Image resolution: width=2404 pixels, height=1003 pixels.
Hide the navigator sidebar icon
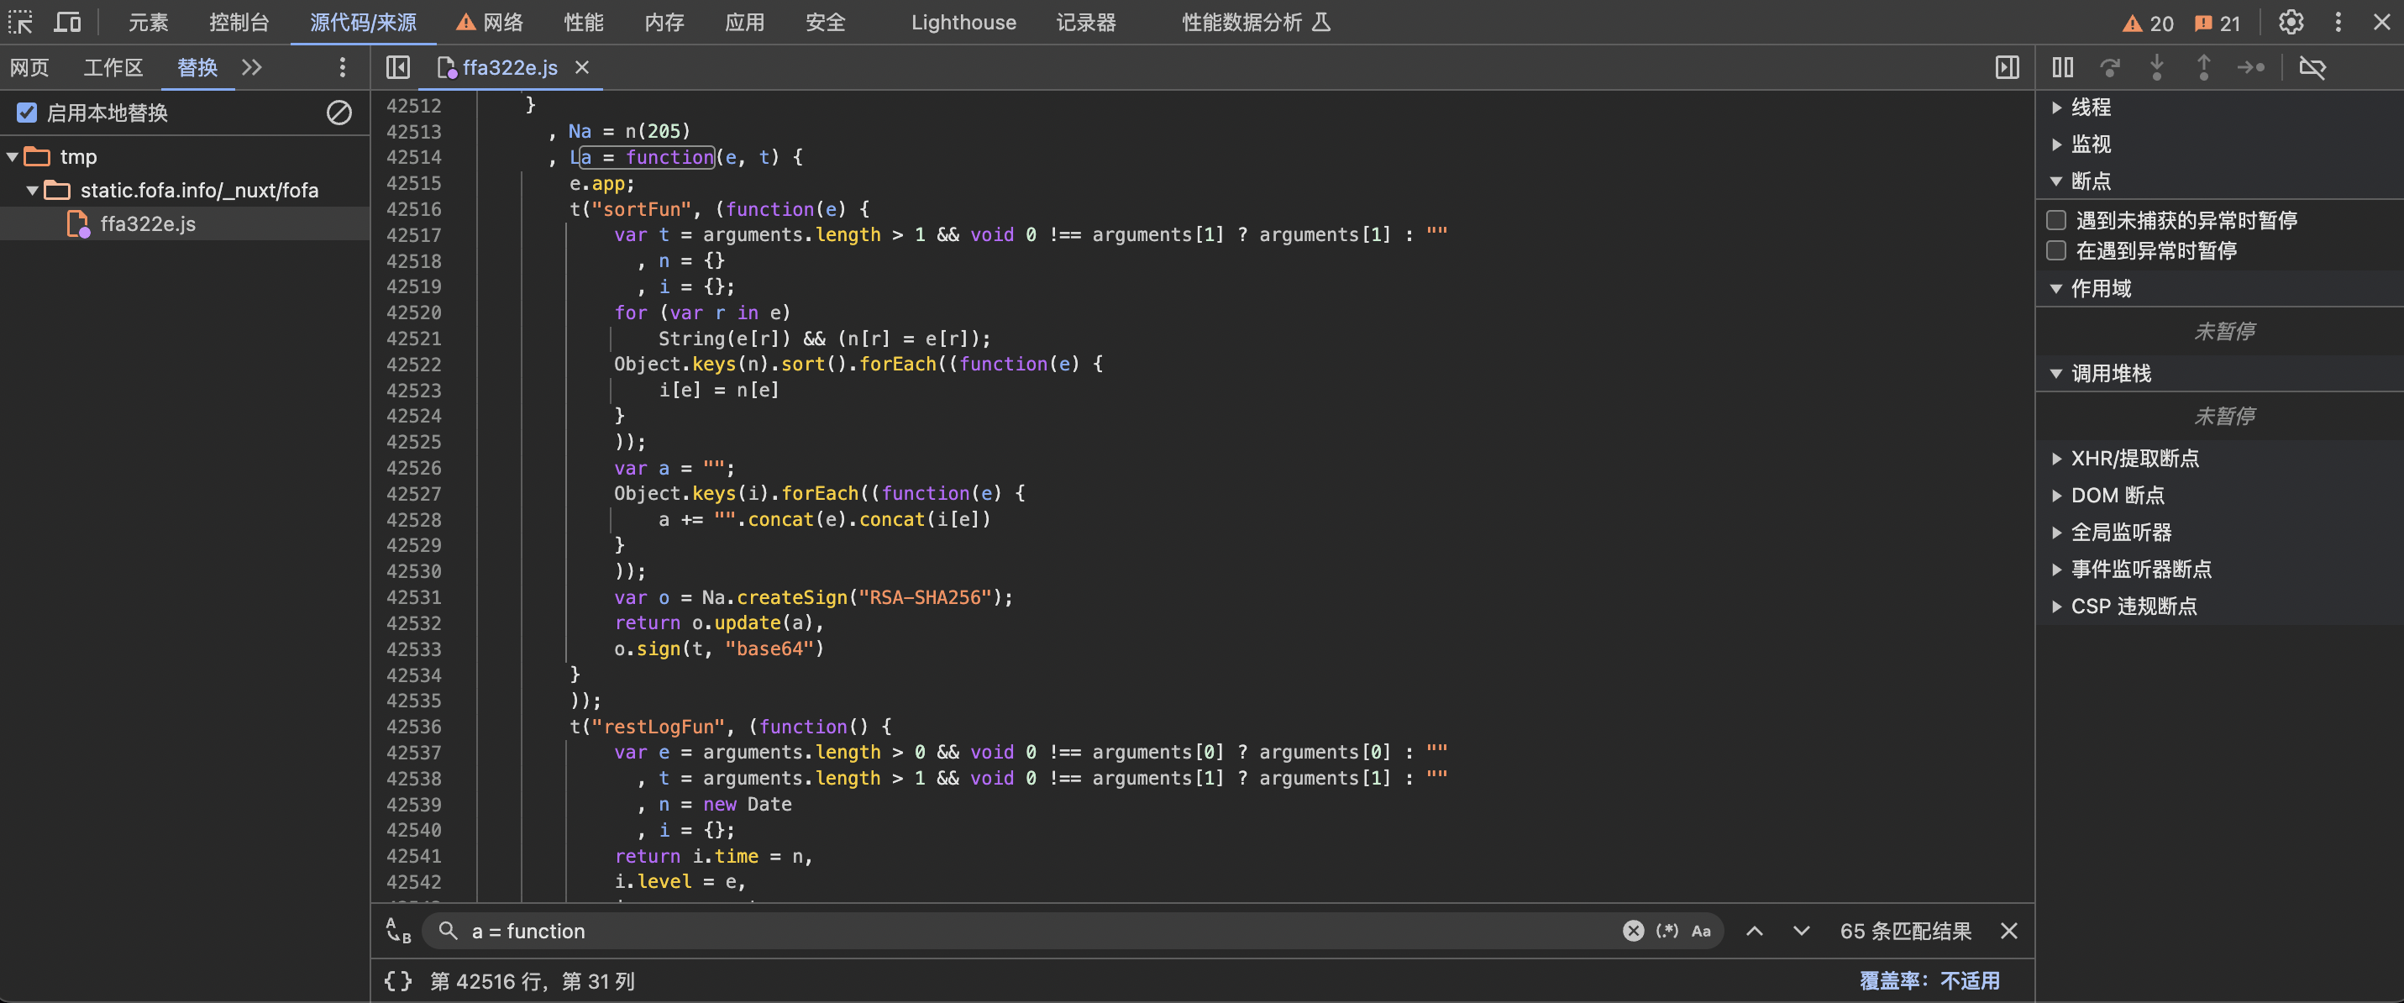tap(397, 67)
